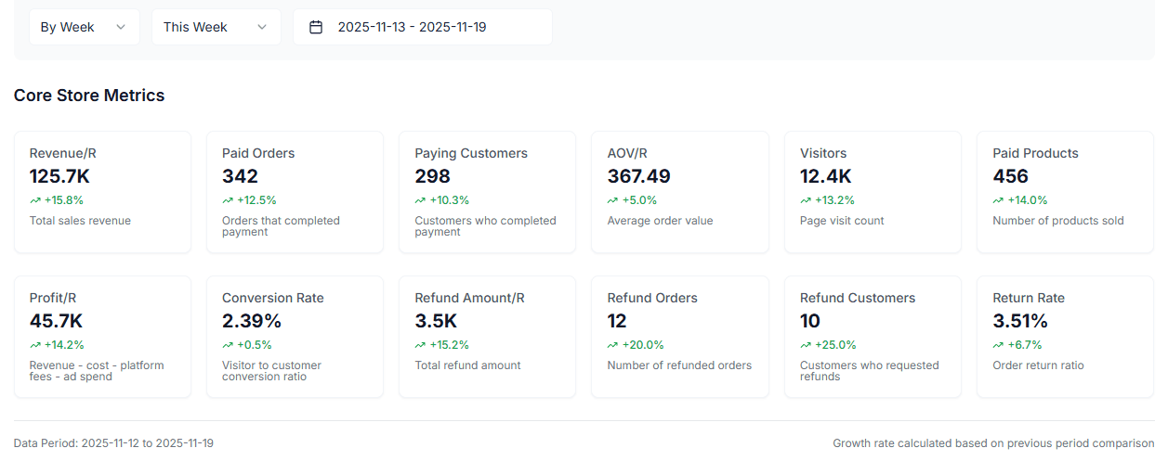Click the Revenue trend arrow icon

pos(35,200)
